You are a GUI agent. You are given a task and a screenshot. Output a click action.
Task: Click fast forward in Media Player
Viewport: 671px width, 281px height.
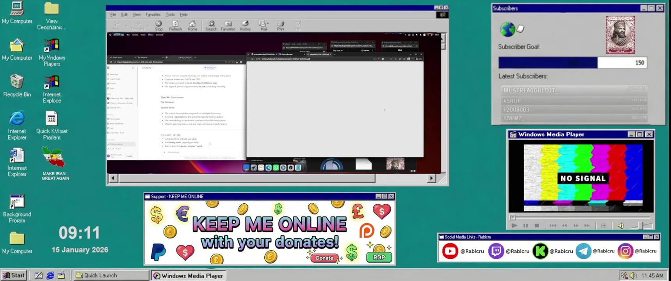(x=576, y=226)
